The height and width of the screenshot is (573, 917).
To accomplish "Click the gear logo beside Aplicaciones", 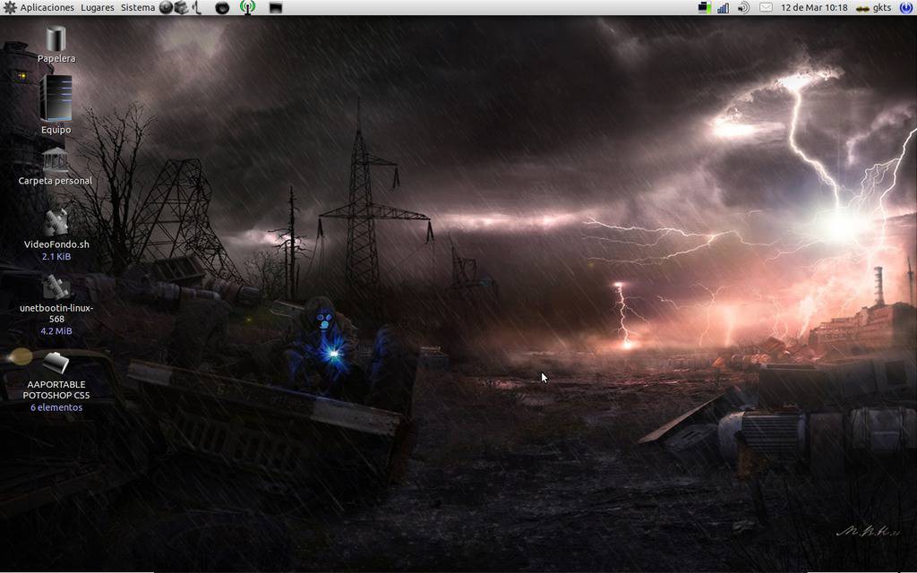I will click(10, 7).
